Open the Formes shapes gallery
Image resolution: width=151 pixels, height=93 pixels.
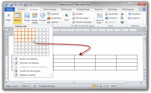(x=43, y=18)
